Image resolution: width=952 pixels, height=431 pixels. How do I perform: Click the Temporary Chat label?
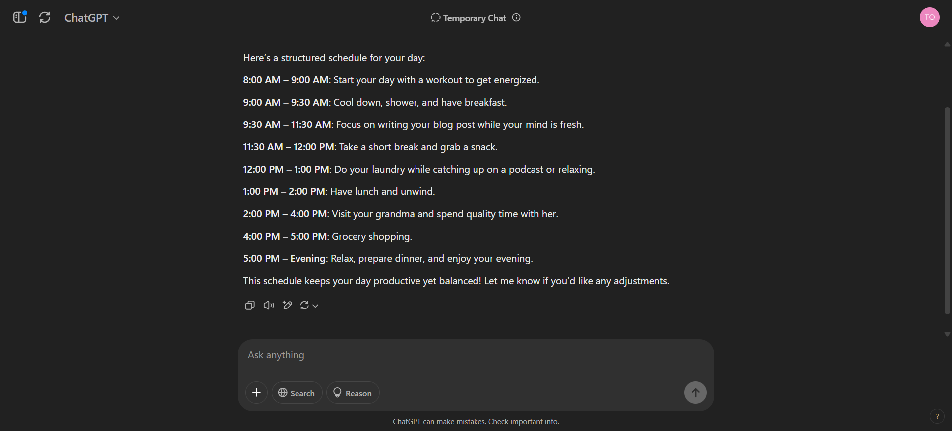tap(474, 18)
